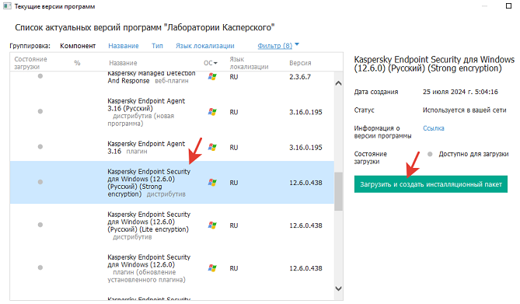This screenshot has height=304, width=520.
Task: Group list by Тип
Action: 157,46
